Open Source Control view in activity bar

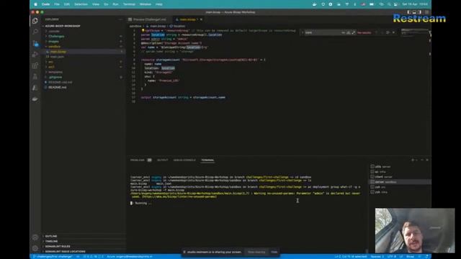35,43
